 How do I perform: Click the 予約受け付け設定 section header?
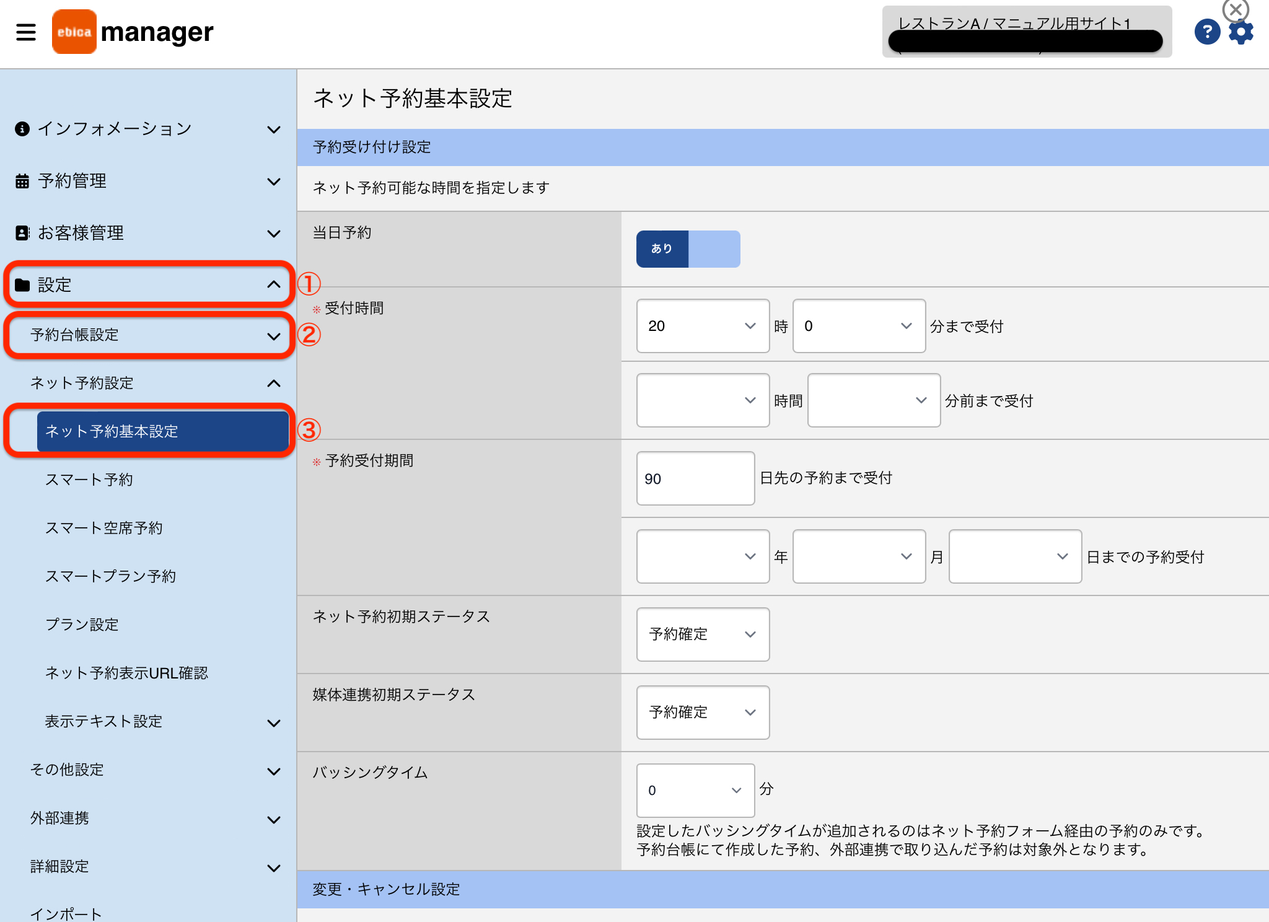pyautogui.click(x=783, y=147)
